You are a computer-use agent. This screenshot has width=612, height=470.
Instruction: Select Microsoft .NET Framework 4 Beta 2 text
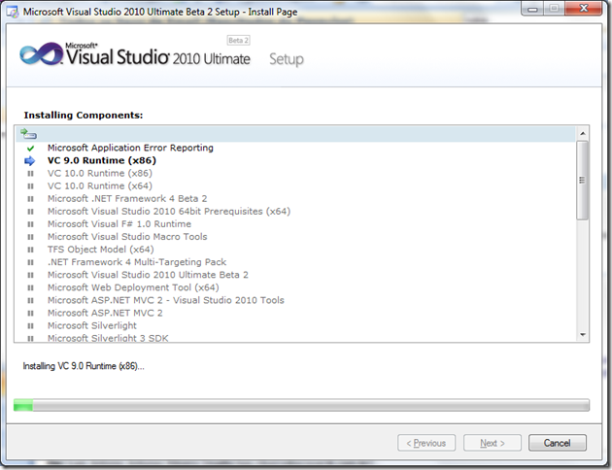(127, 198)
